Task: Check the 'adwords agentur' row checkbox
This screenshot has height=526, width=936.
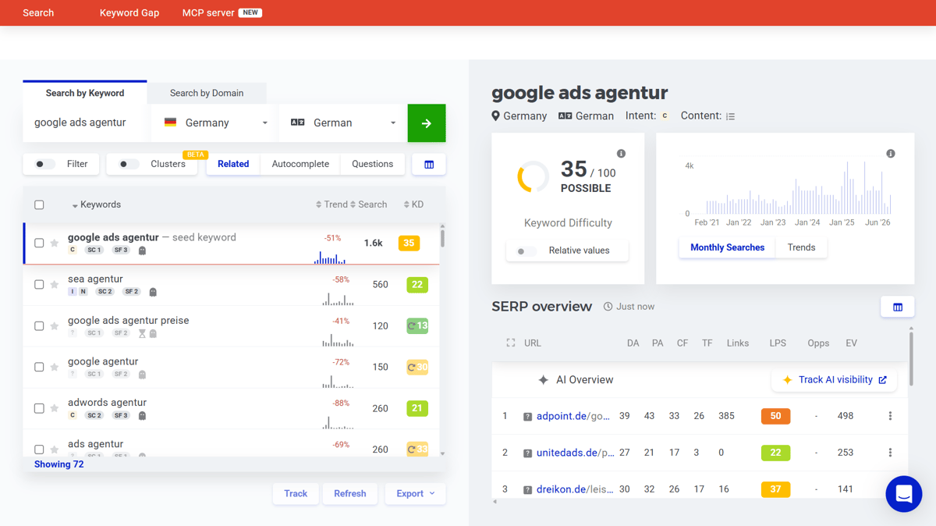Action: pyautogui.click(x=39, y=409)
